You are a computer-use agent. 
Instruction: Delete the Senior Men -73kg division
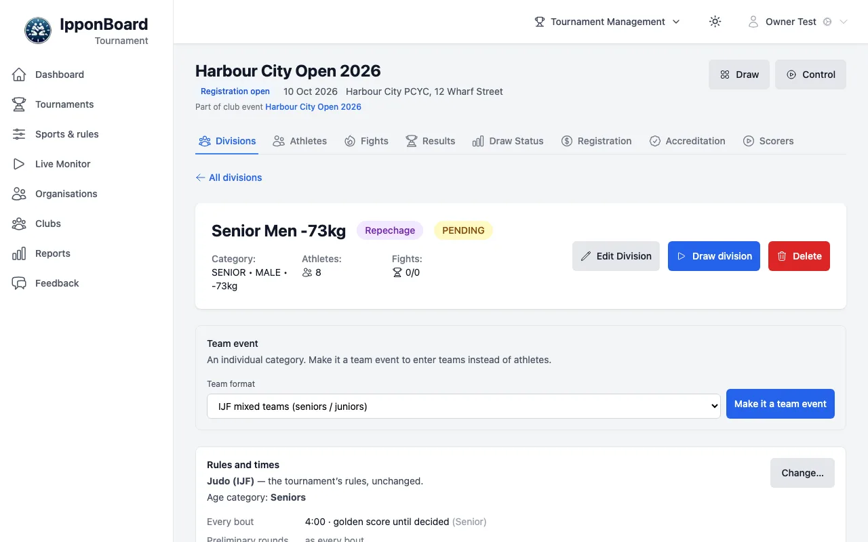coord(799,256)
